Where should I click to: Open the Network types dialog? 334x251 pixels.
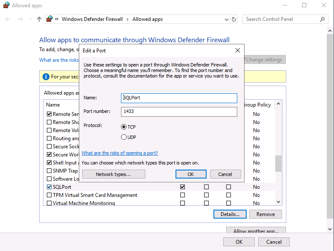click(113, 174)
